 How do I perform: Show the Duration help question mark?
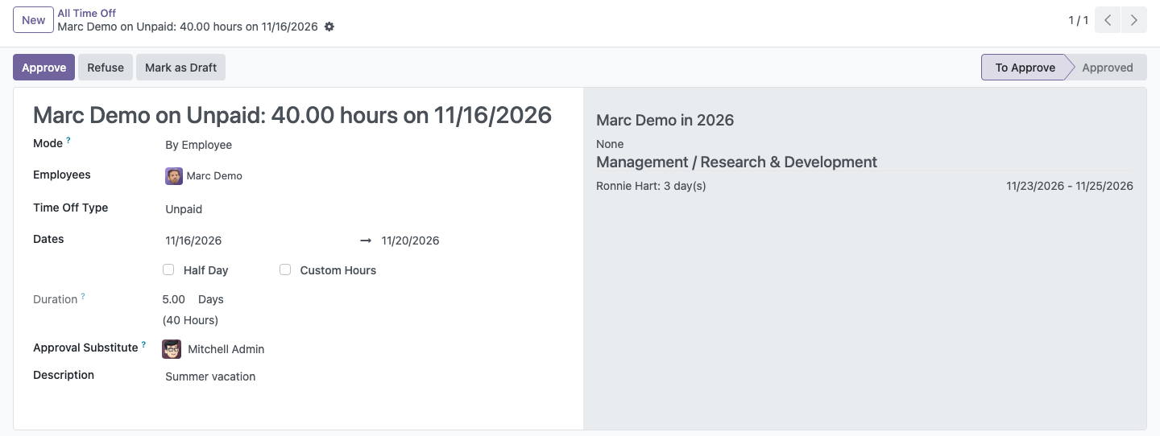pyautogui.click(x=83, y=297)
